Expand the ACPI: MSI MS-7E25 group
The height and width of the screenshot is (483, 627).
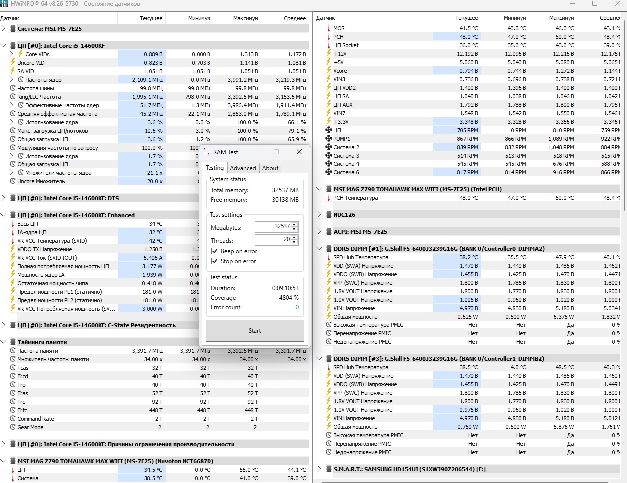pyautogui.click(x=320, y=232)
